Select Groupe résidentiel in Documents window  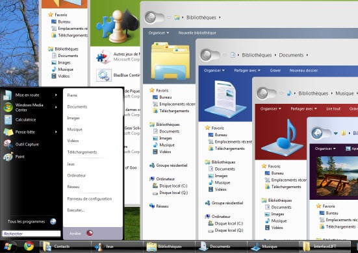click(x=224, y=203)
